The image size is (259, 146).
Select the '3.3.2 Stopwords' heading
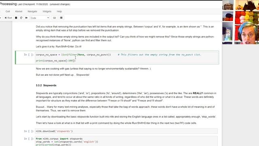[46, 86]
